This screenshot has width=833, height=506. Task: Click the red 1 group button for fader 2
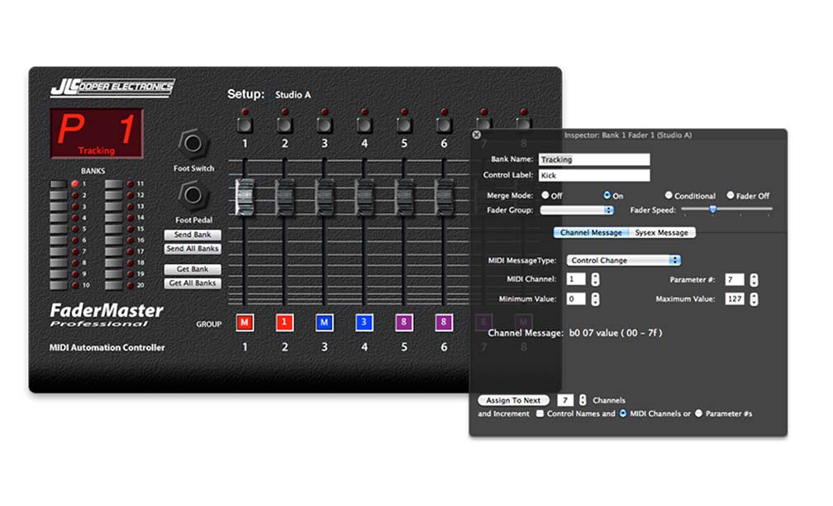pos(284,323)
